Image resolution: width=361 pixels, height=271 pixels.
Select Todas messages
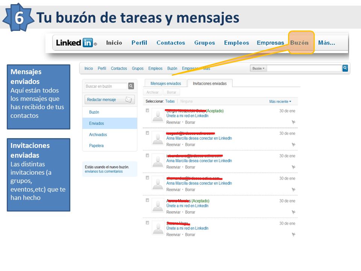[x=170, y=101]
